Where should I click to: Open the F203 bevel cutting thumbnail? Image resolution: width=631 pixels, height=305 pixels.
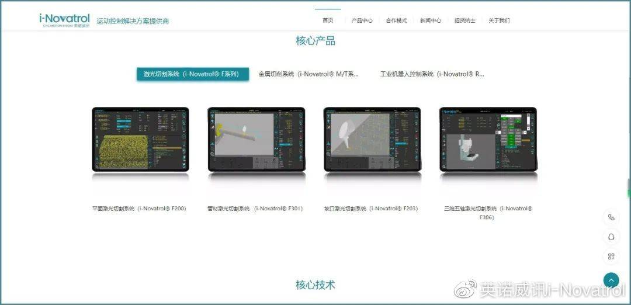pyautogui.click(x=372, y=139)
